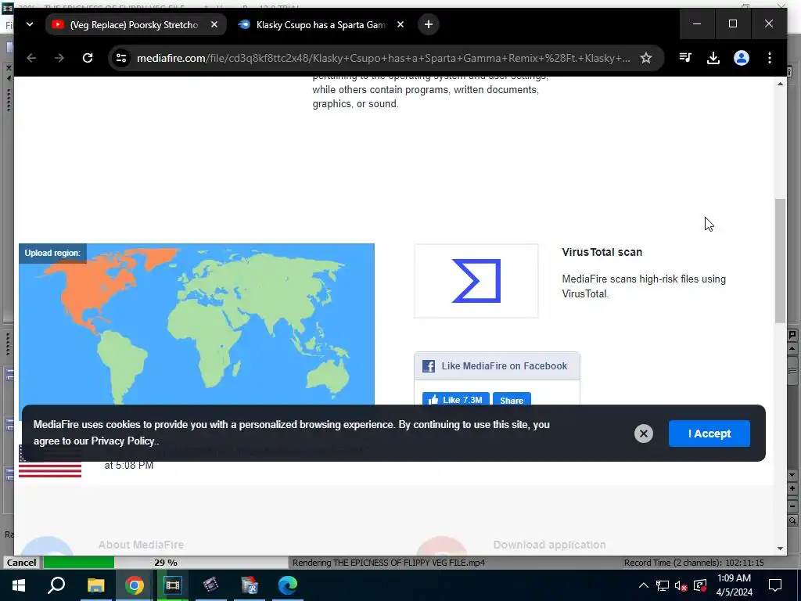Screen dimensions: 801x601
Task: Click the Facebook Like 7.3M button
Action: pos(456,400)
